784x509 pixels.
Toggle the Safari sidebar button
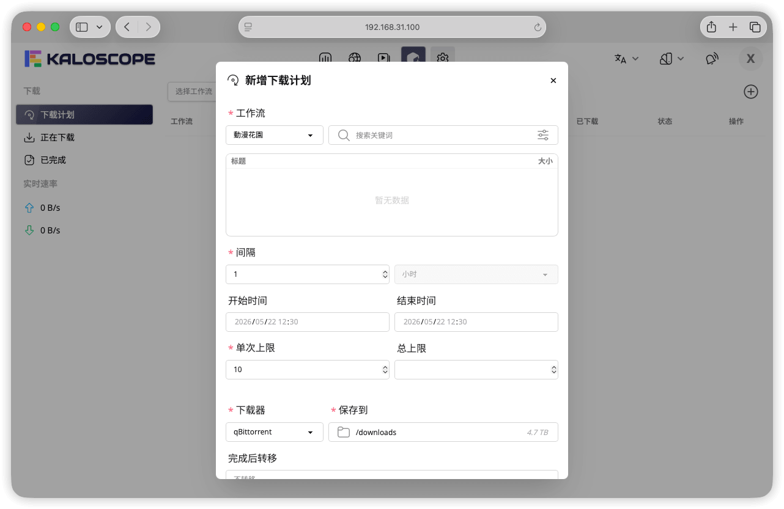[82, 27]
